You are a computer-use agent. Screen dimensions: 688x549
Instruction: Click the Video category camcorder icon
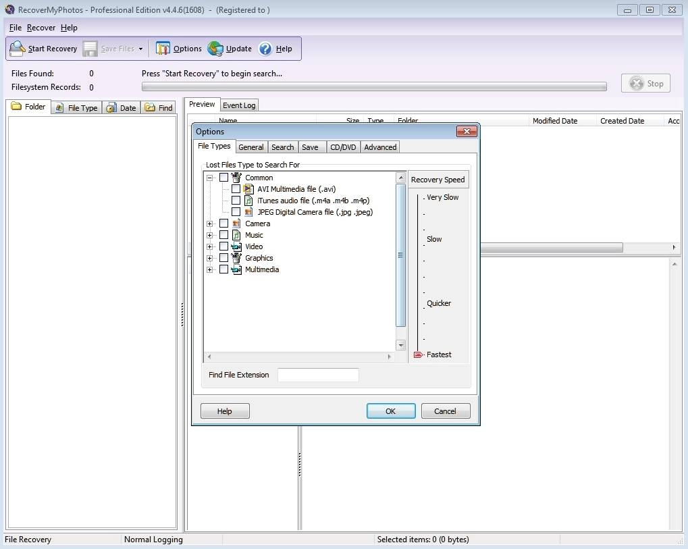click(x=236, y=246)
